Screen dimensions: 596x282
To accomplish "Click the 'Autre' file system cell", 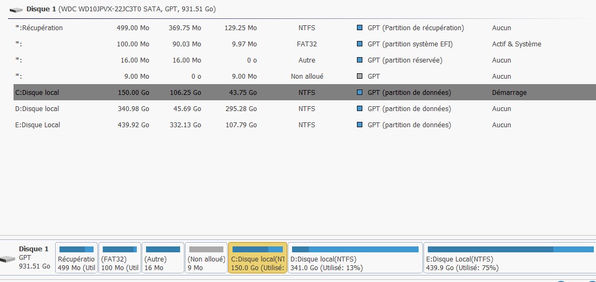I will (307, 60).
